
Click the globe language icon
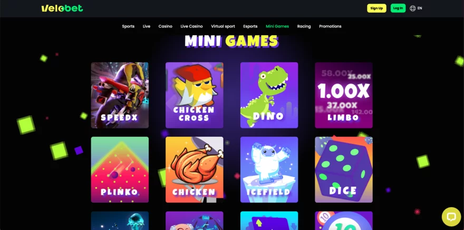pos(412,8)
